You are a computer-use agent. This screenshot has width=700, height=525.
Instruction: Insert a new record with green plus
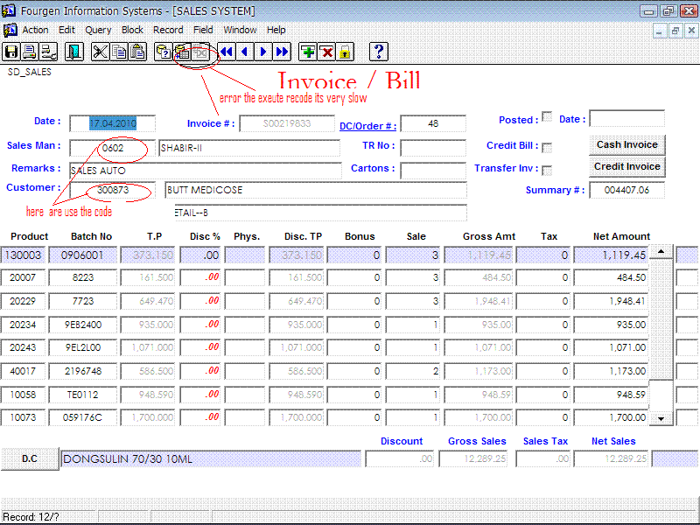point(308,52)
